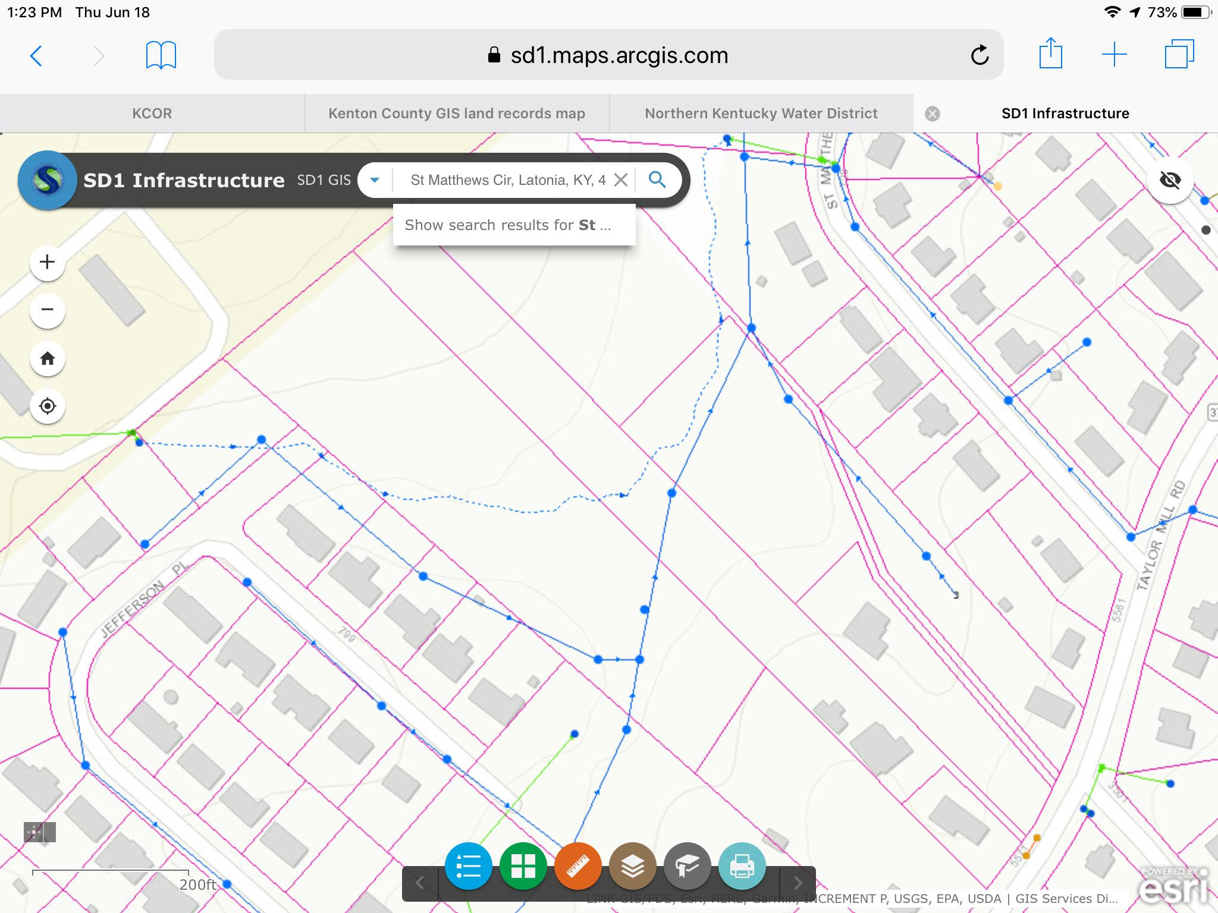1218x913 pixels.
Task: Switch to the KCOR tab
Action: 152,114
